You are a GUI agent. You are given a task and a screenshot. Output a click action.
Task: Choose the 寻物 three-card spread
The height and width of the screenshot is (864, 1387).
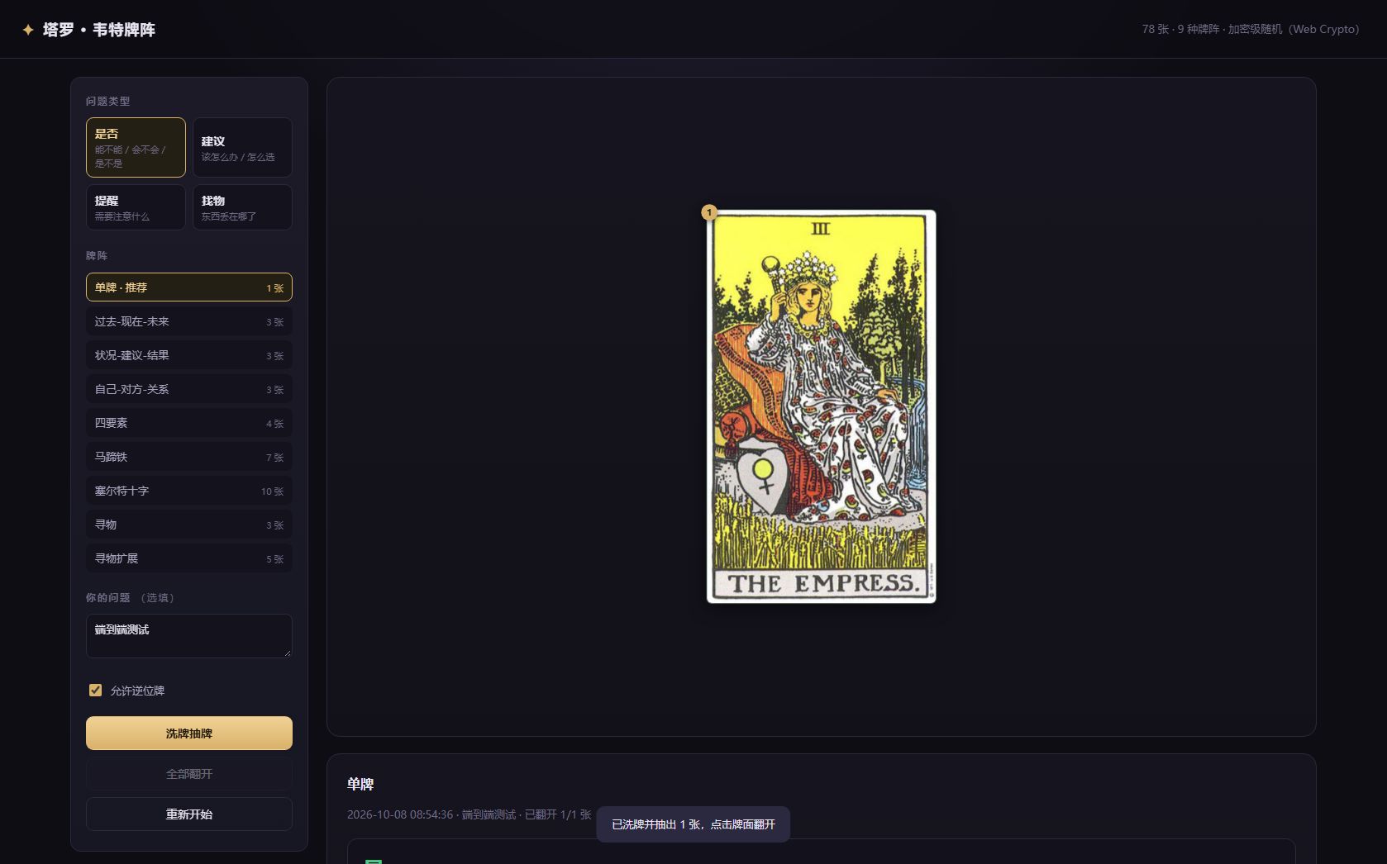[189, 525]
